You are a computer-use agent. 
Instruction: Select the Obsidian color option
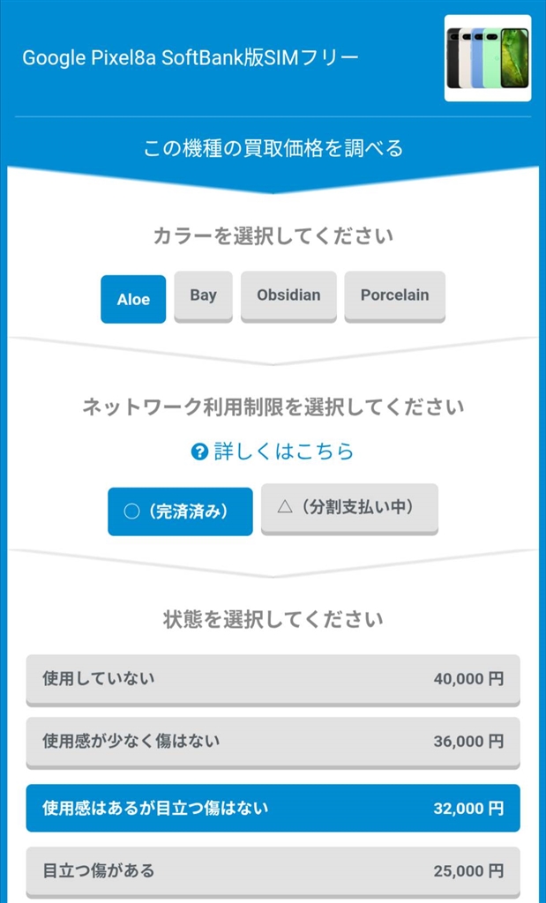288,295
